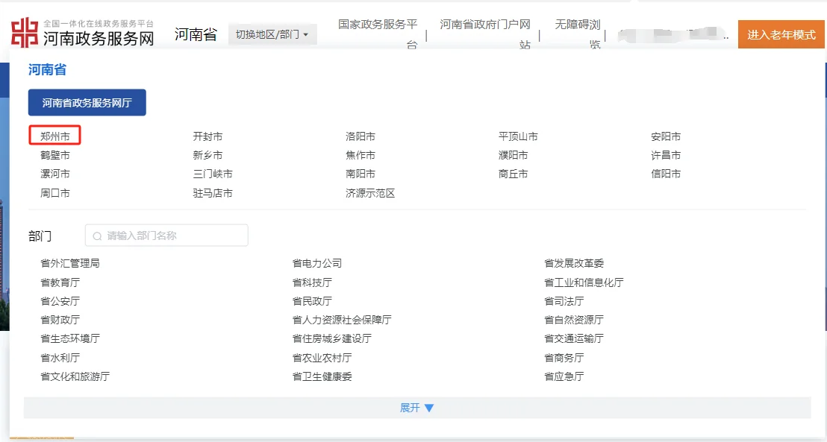The image size is (827, 442).
Task: Open 省水利厅 department
Action: click(60, 358)
